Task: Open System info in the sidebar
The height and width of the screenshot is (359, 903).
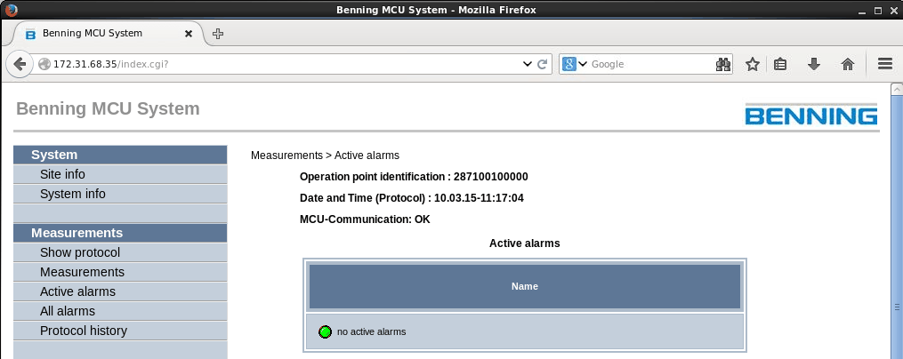Action: click(72, 194)
